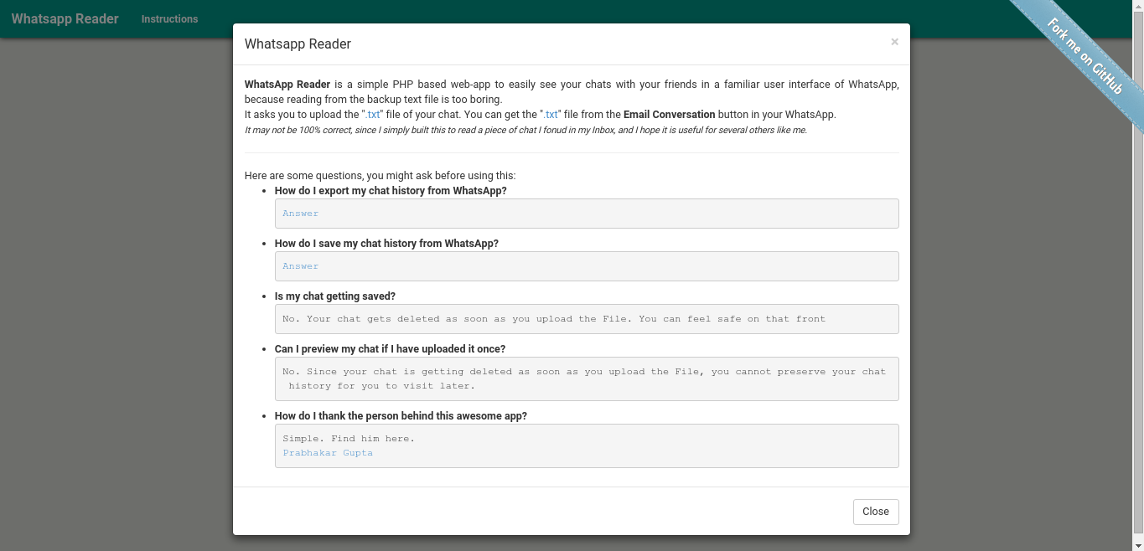The height and width of the screenshot is (551, 1144).
Task: Follow the first .txt link after "upload the"
Action: [372, 115]
